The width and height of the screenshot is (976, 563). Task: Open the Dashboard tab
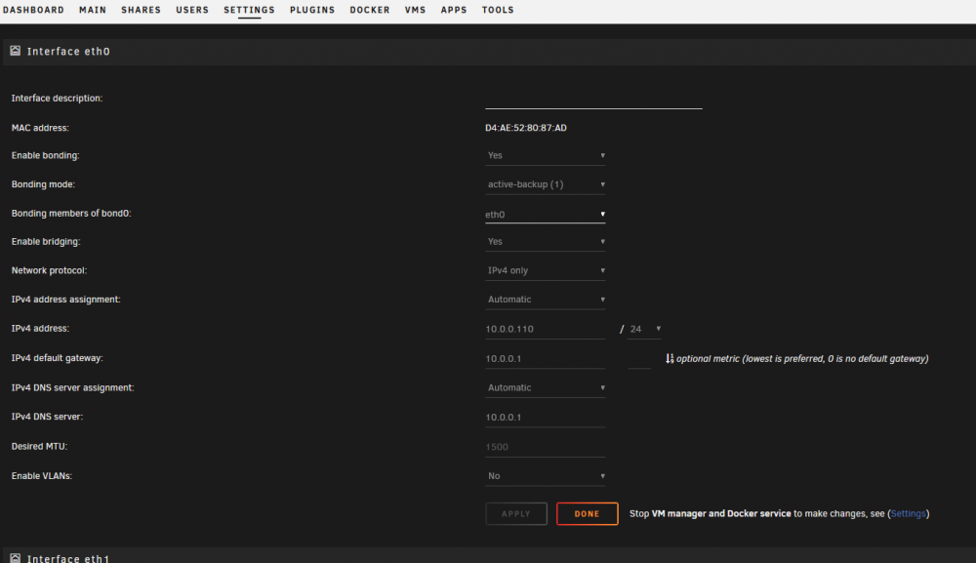point(33,10)
